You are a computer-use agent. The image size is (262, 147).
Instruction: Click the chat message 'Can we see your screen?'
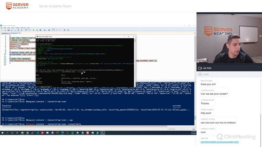pos(214,94)
